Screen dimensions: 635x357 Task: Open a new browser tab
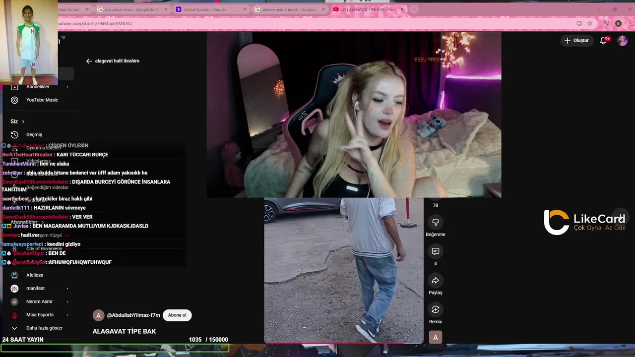(414, 9)
